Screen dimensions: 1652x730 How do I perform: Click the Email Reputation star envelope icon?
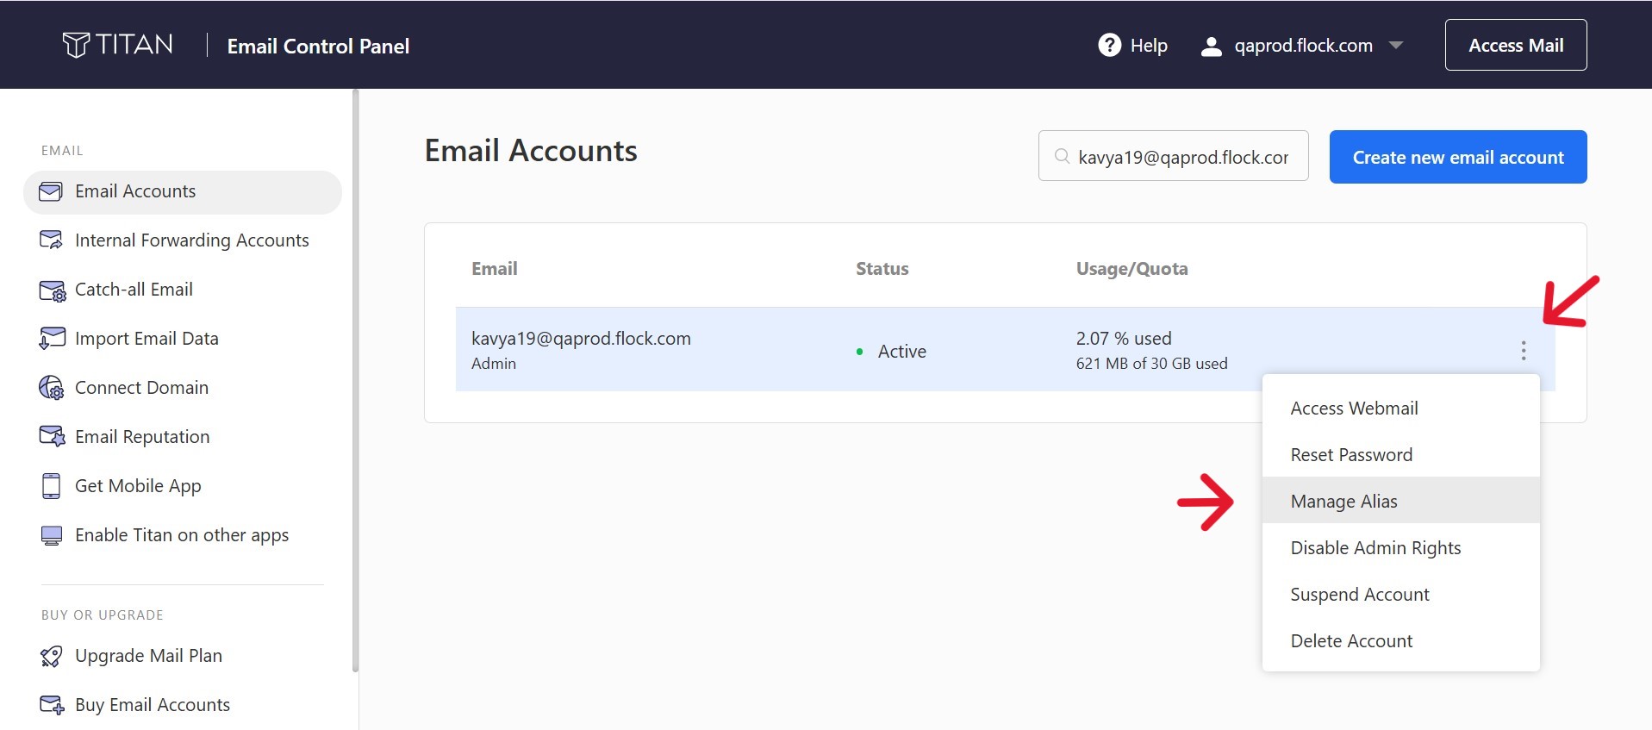tap(52, 437)
